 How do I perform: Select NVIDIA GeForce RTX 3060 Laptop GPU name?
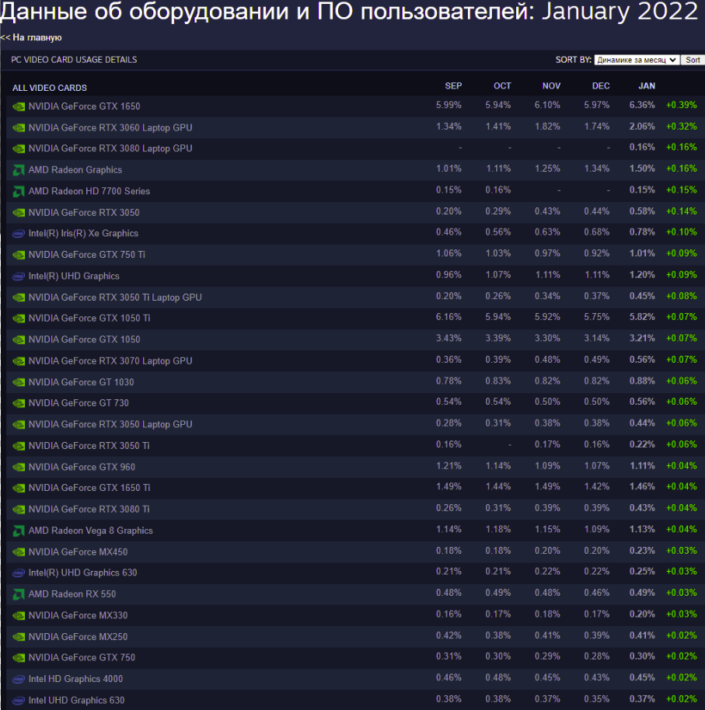pos(110,127)
